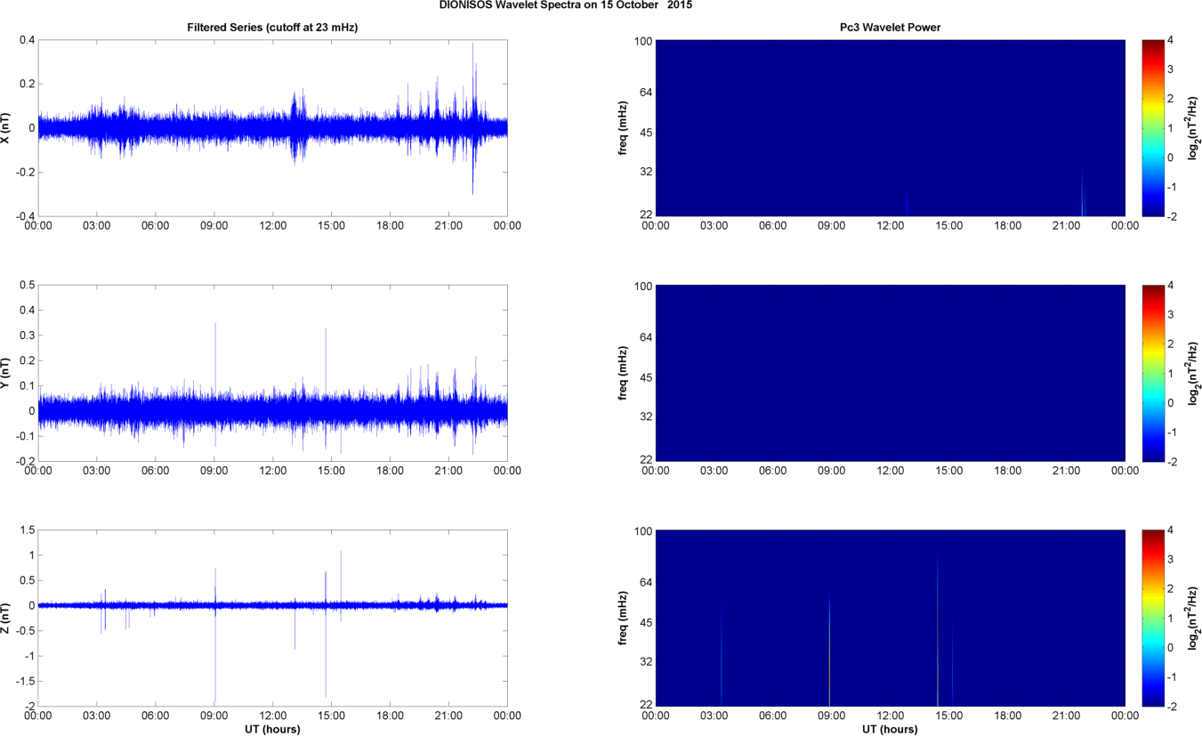This screenshot has width=1202, height=736.
Task: Click log2(nT²/Hz) label of X spectrum colorbar
Action: (x=1195, y=128)
